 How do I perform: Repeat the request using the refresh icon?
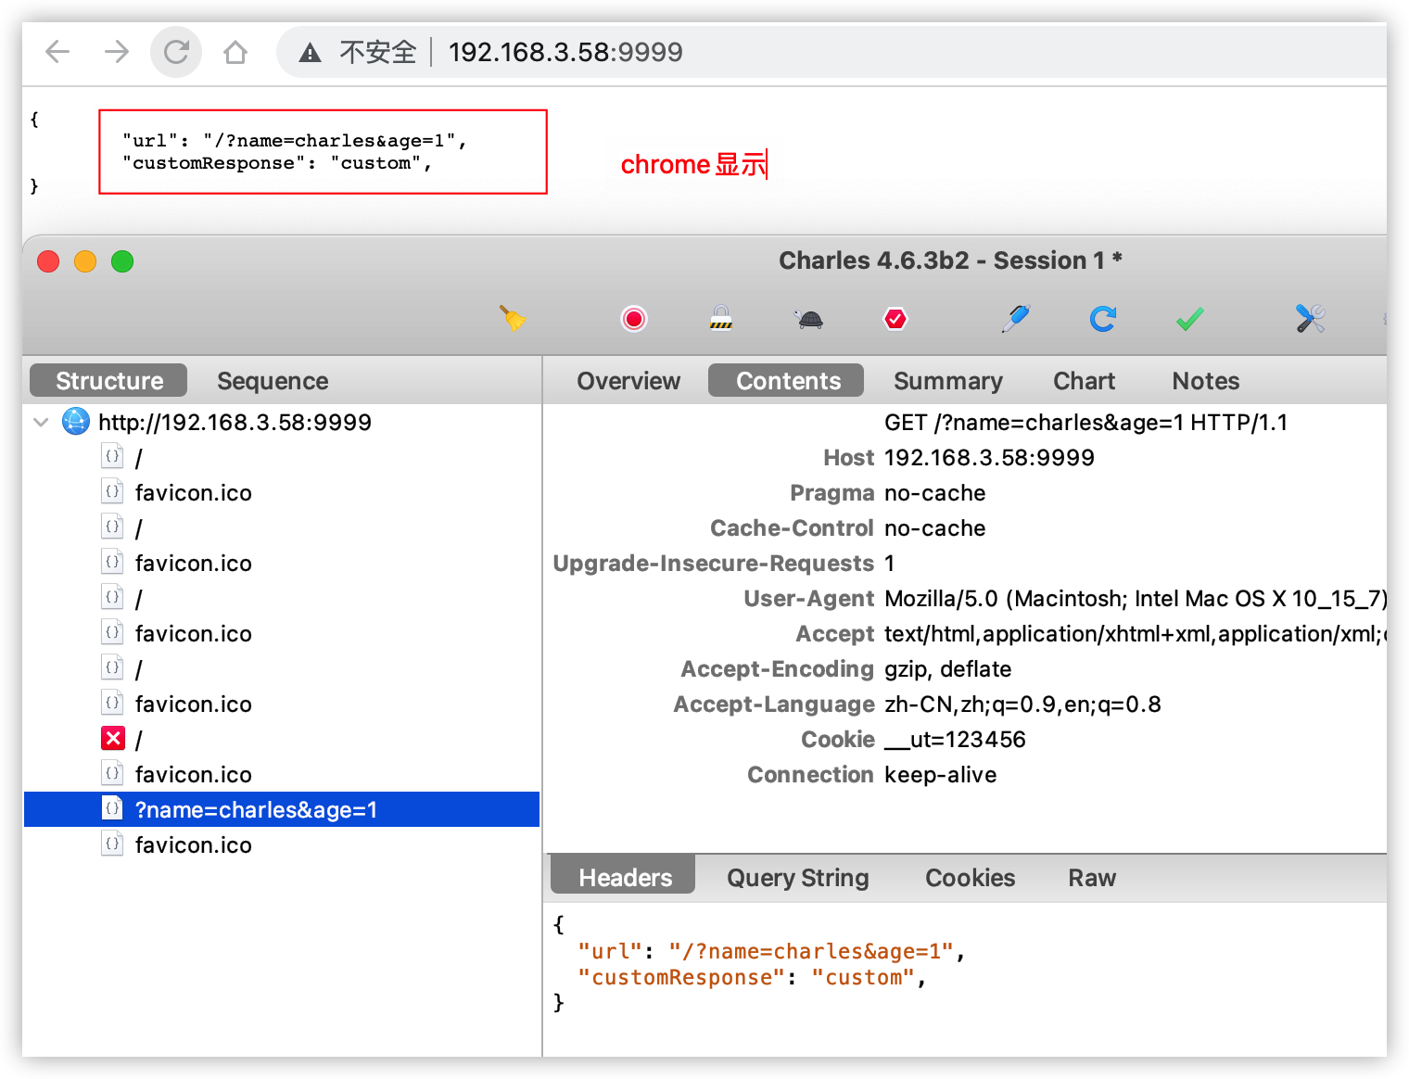point(1102,319)
